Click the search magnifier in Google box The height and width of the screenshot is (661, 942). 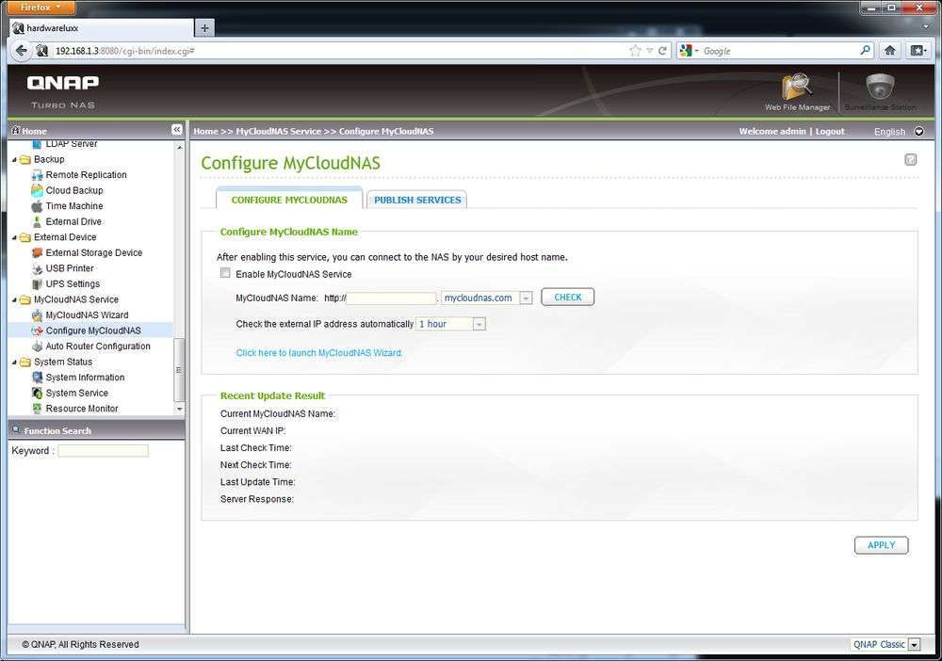tap(865, 51)
